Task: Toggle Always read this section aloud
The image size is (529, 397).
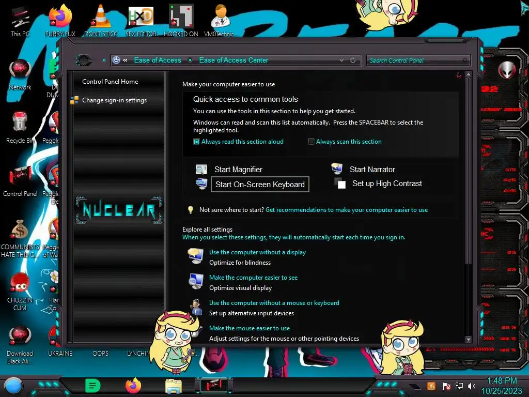Action: click(196, 142)
